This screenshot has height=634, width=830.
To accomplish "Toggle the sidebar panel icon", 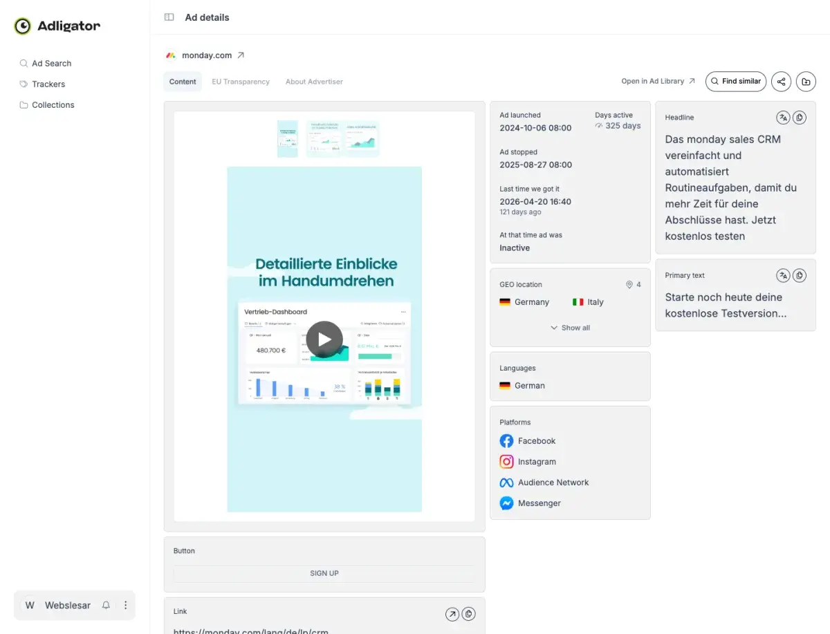I will pyautogui.click(x=169, y=17).
